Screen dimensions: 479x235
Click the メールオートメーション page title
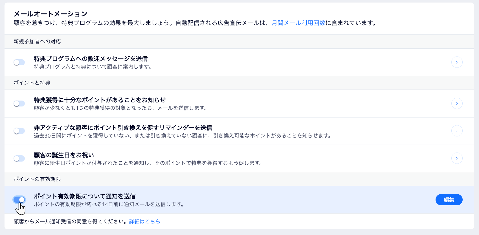tap(50, 13)
